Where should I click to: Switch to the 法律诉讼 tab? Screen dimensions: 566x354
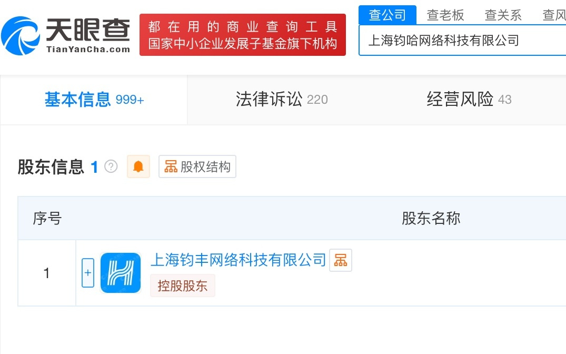click(281, 100)
